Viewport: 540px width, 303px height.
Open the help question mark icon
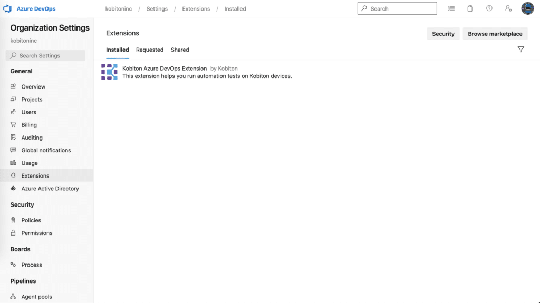[x=489, y=8]
